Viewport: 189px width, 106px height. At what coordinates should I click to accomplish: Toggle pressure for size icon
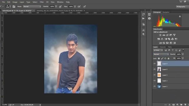tap(84, 6)
